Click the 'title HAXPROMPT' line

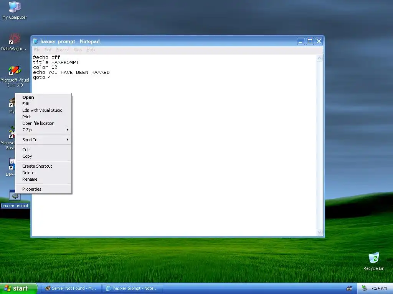coord(56,62)
